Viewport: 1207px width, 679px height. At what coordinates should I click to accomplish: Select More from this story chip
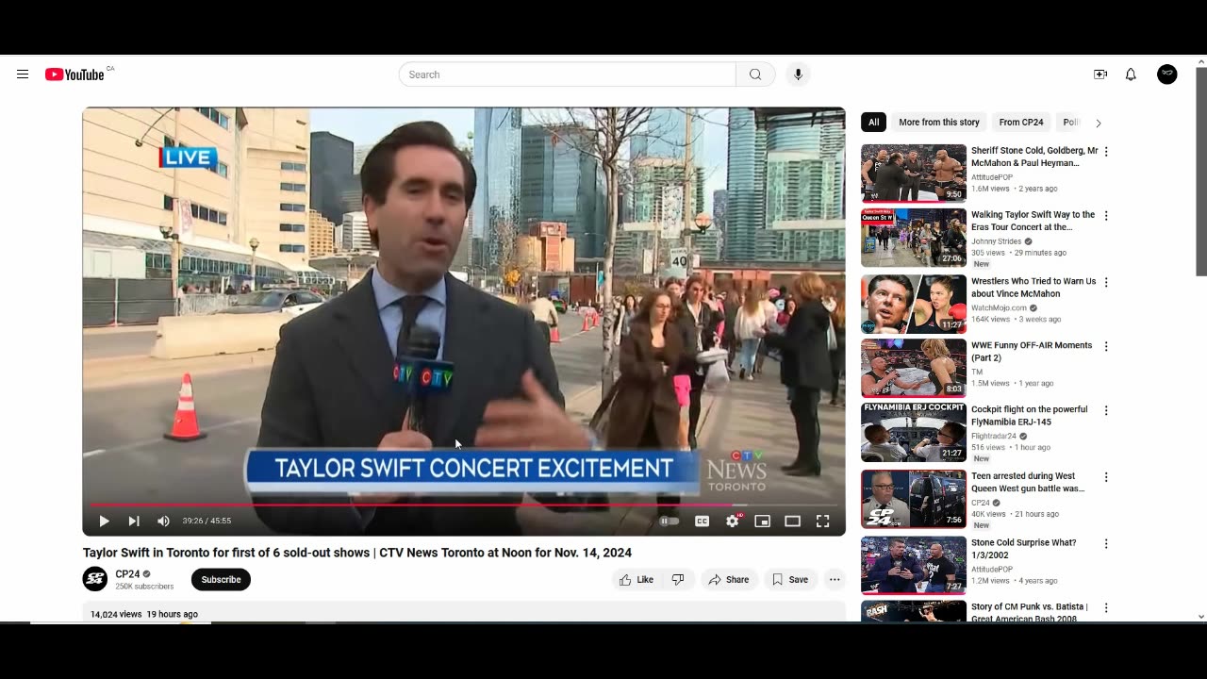[x=939, y=123]
